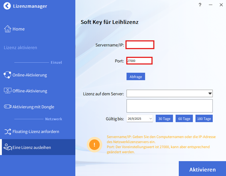Click the Offline-Aktivierung monitor icon
This screenshot has height=176, width=226.
(x=8, y=91)
